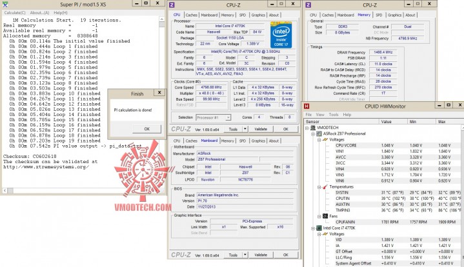The width and height of the screenshot is (464, 267).
Task: Click the Max column header in HWMonitor
Action: pos(450,121)
